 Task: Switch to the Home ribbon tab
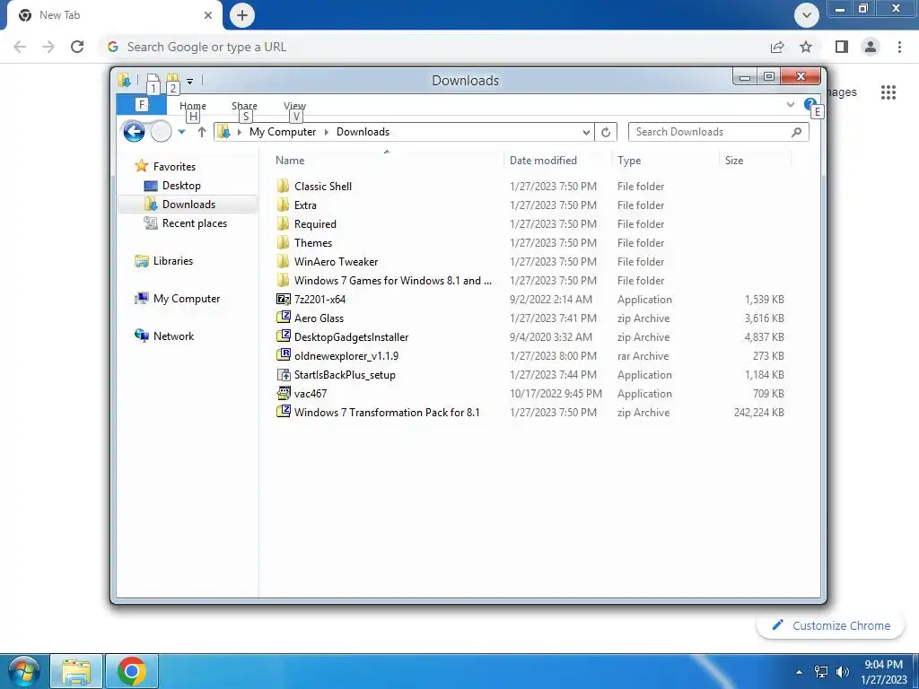(193, 106)
